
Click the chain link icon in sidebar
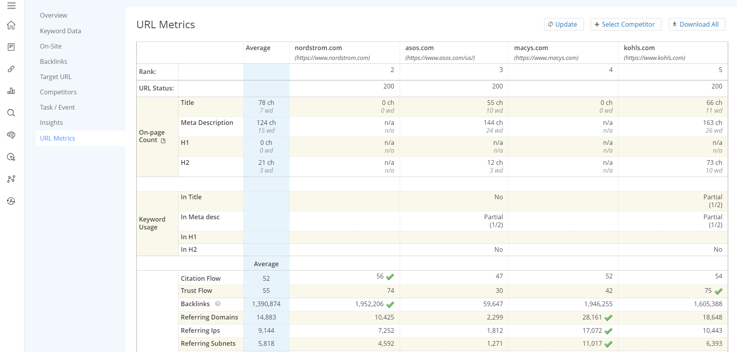point(11,69)
